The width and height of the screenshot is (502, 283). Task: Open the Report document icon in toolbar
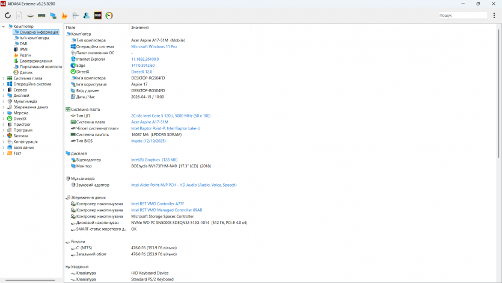point(19,15)
